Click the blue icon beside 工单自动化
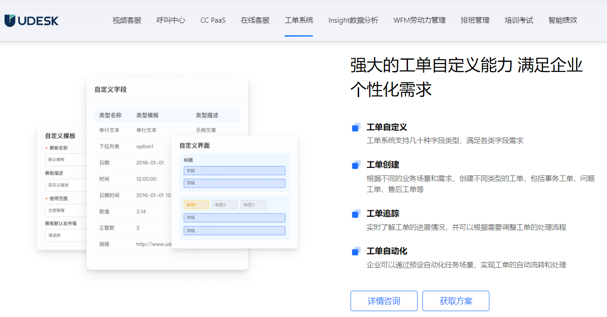Screen dimensions: 607x317 pyautogui.click(x=356, y=251)
